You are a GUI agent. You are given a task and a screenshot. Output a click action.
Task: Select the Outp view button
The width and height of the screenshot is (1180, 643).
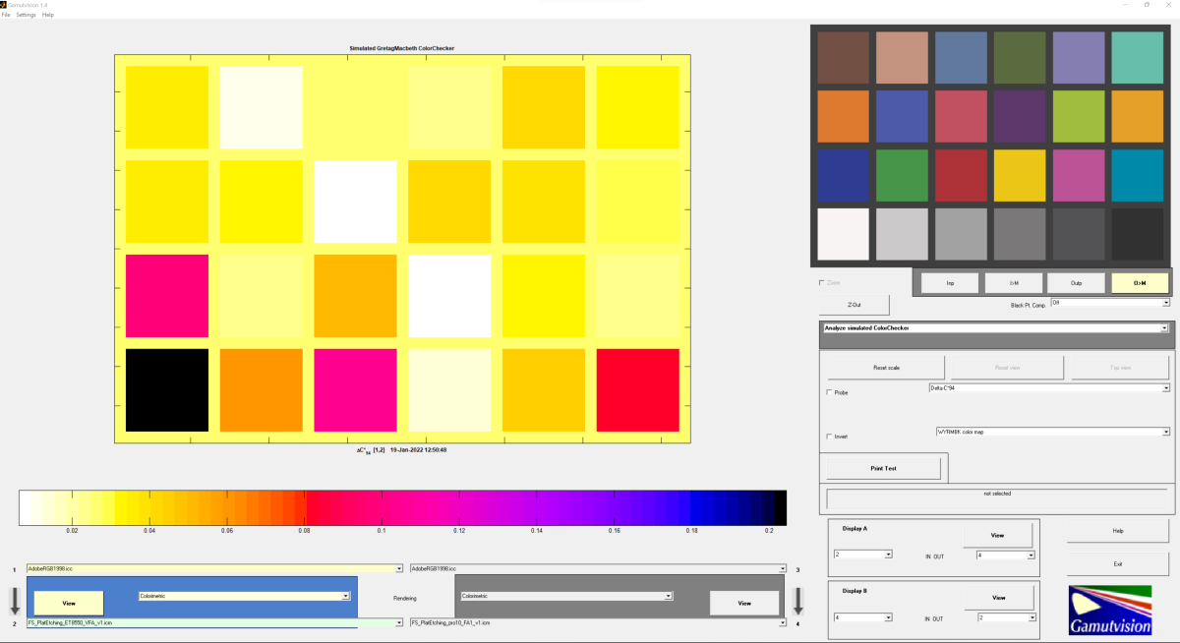tap(1076, 283)
